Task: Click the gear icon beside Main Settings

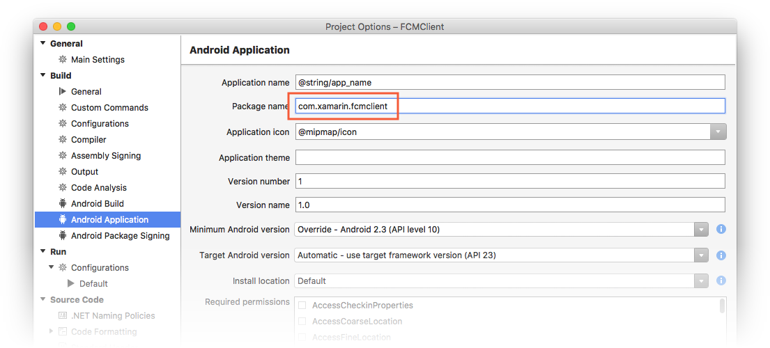Action: [x=62, y=59]
